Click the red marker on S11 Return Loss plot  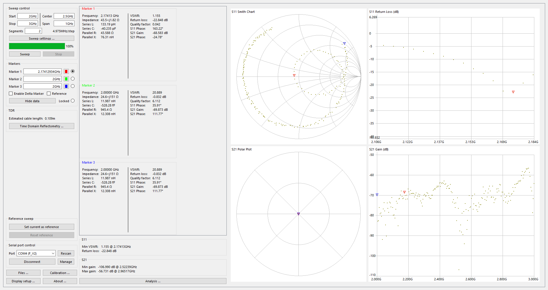click(x=513, y=92)
